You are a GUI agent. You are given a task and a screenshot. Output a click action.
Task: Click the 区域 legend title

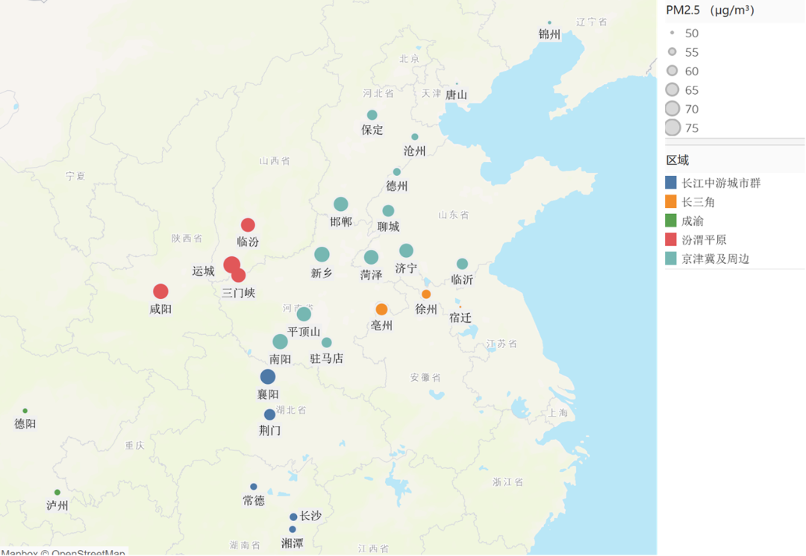click(678, 160)
